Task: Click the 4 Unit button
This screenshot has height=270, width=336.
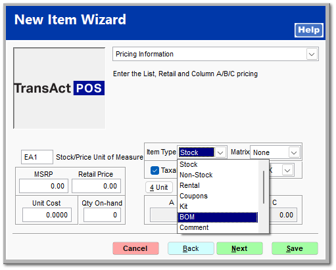Action: (159, 187)
